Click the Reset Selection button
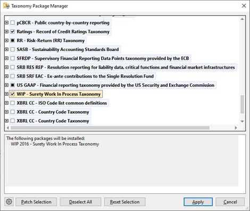The width and height of the screenshot is (250, 211). [x=124, y=202]
